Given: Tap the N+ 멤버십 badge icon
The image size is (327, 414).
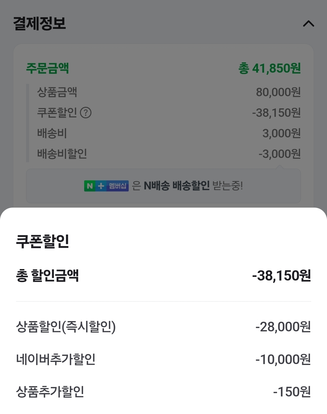Looking at the screenshot, I should (106, 186).
